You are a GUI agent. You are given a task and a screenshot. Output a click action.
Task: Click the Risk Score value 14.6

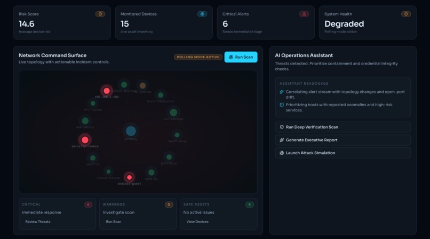coord(27,24)
